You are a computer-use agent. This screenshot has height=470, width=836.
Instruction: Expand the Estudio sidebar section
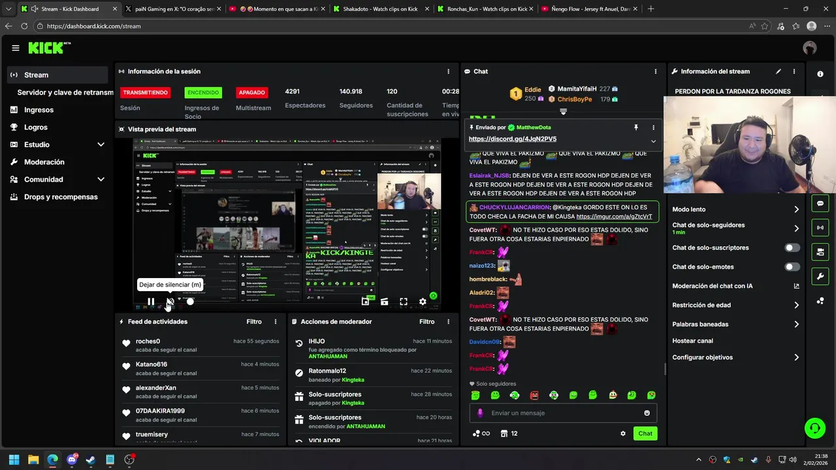101,144
